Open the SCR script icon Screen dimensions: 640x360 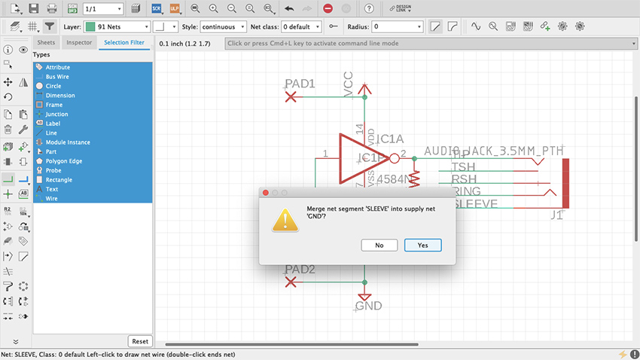tap(157, 8)
